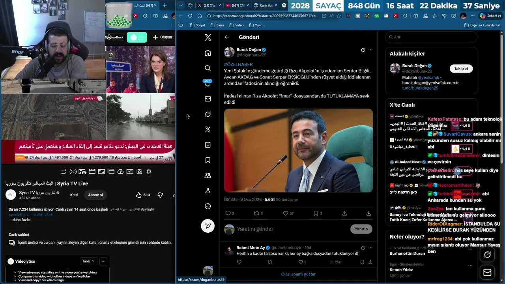Open floating messages envelope at bottom right
The image size is (505, 284).
[487, 273]
